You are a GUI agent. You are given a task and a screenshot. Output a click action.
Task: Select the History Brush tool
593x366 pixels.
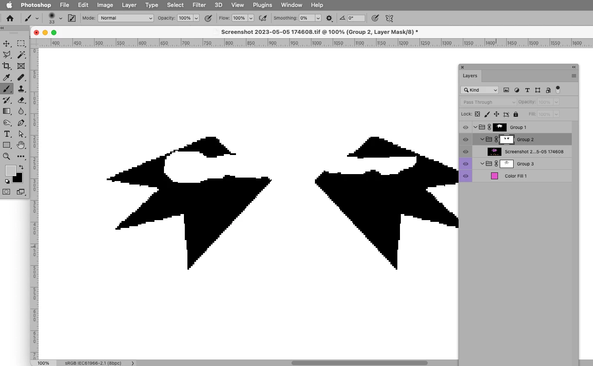click(x=7, y=100)
